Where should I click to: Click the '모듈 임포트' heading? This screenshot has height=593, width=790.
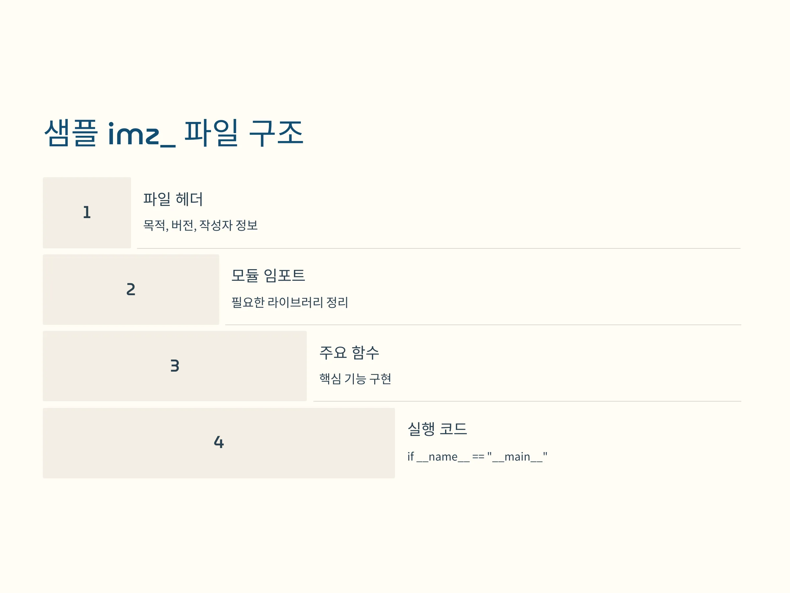click(x=268, y=276)
